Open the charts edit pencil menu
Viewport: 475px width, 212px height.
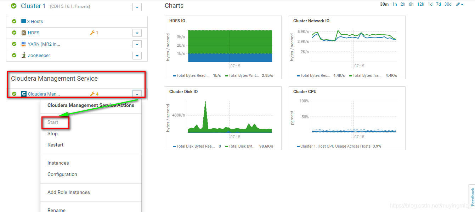coord(460,4)
